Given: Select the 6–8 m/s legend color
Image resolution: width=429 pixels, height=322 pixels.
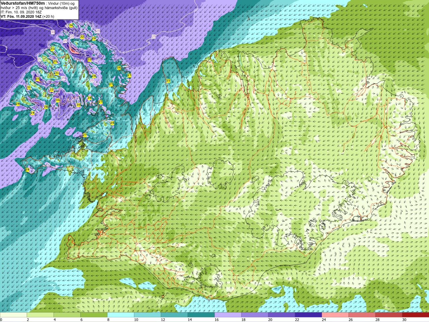Looking at the screenshot, I should (94, 315).
